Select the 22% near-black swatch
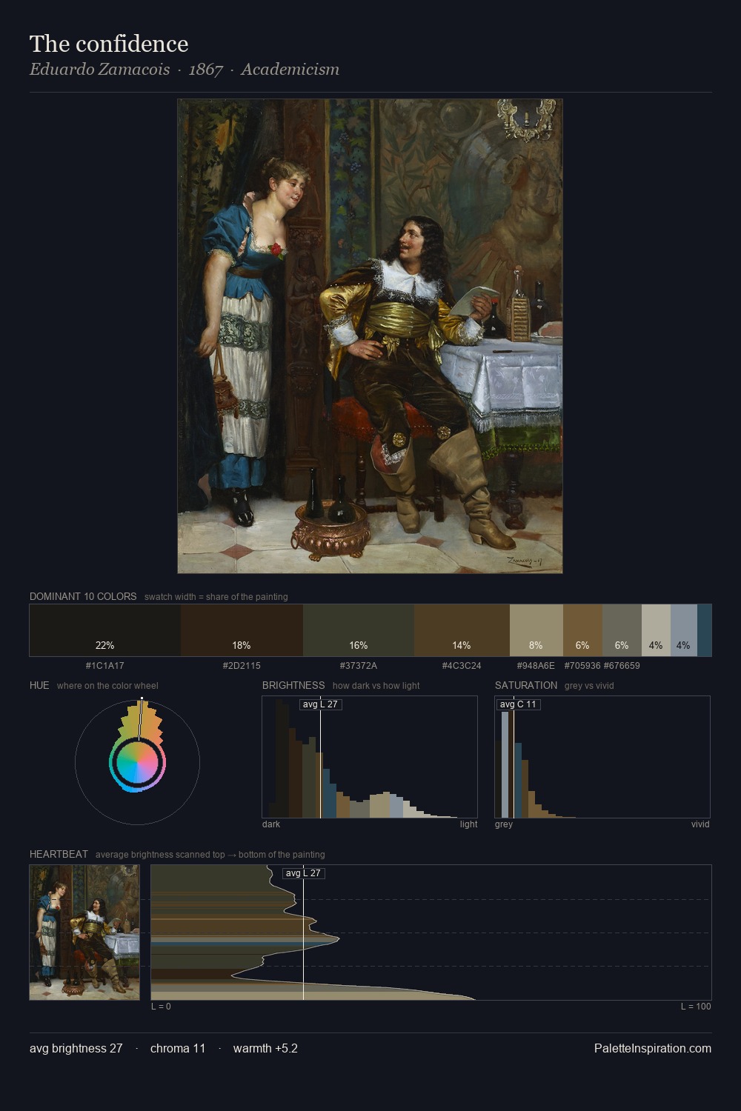Viewport: 741px width, 1111px height. pyautogui.click(x=105, y=630)
